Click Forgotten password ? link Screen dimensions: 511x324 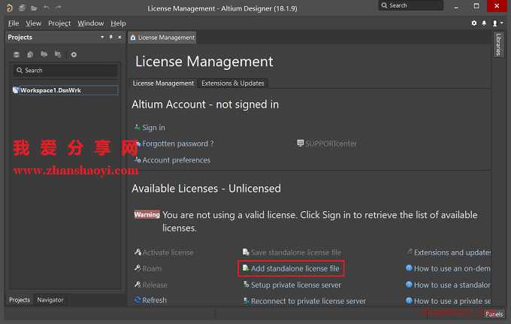coord(178,144)
